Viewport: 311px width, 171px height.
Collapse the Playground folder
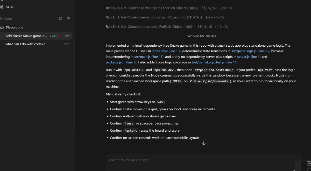[2, 27]
